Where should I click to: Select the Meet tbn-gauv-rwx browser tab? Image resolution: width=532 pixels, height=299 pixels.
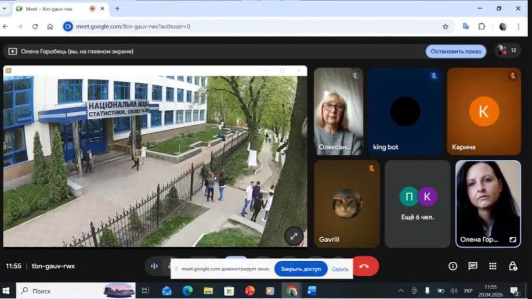click(52, 9)
